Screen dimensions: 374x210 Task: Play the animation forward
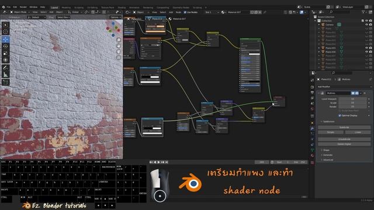click(x=159, y=162)
